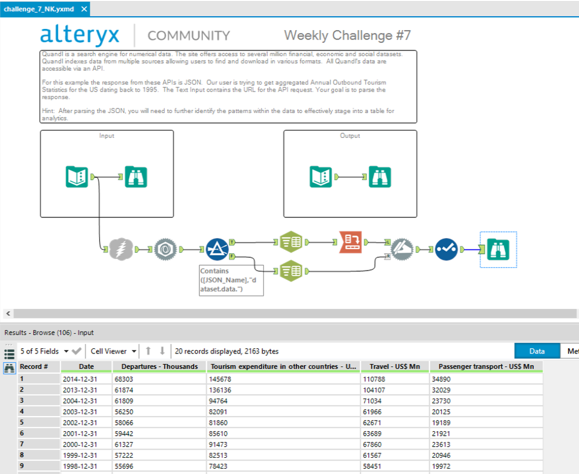Toggle the binoculars results view icon
This screenshot has height=474, width=579.
[9, 368]
